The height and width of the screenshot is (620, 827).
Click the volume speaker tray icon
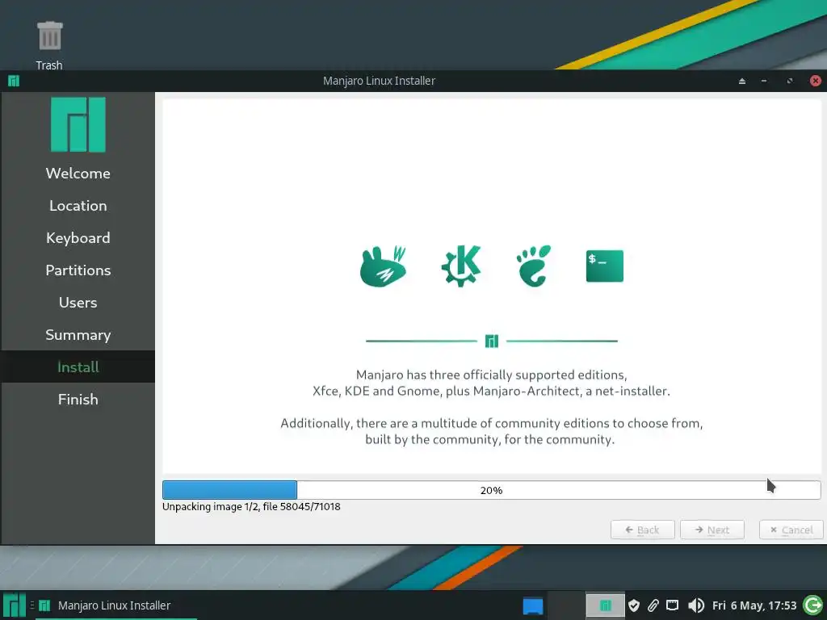click(695, 605)
